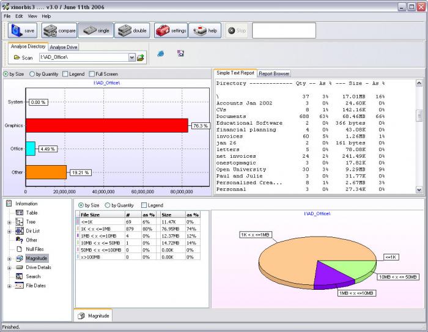428x332 pixels.
Task: Open the View menu
Action: click(32, 16)
